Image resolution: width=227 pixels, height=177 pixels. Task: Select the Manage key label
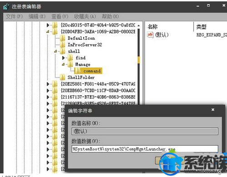click(x=83, y=64)
